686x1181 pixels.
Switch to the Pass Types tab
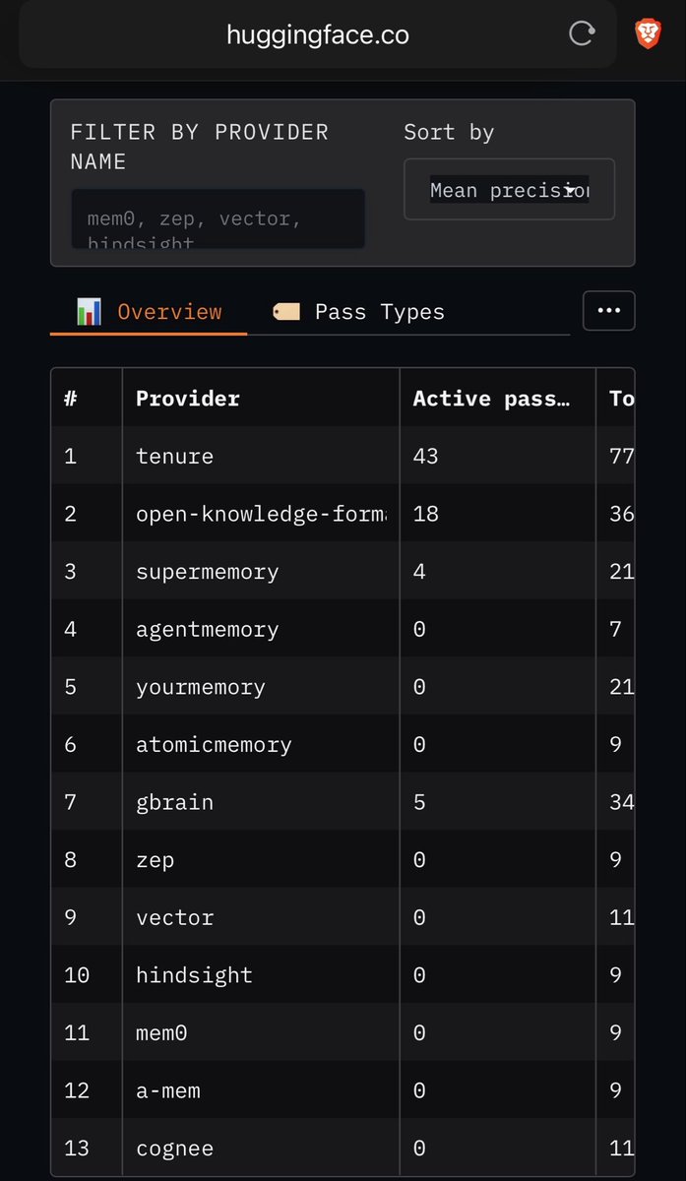[358, 312]
